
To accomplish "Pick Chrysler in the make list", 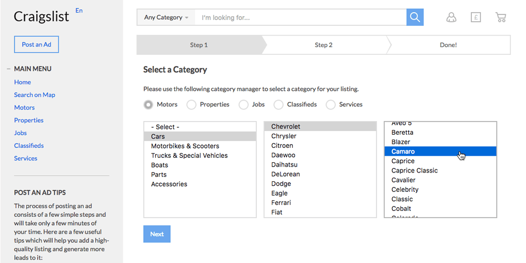I will tap(321, 136).
